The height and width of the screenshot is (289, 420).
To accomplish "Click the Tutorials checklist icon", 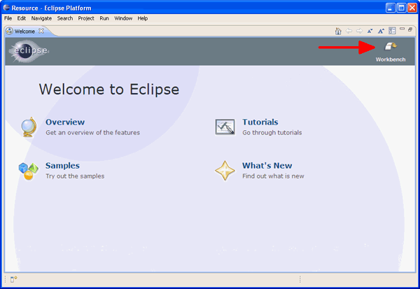I will tap(225, 127).
